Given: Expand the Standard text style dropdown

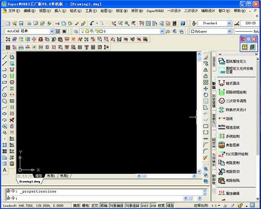Looking at the screenshot, I should click(x=229, y=23).
